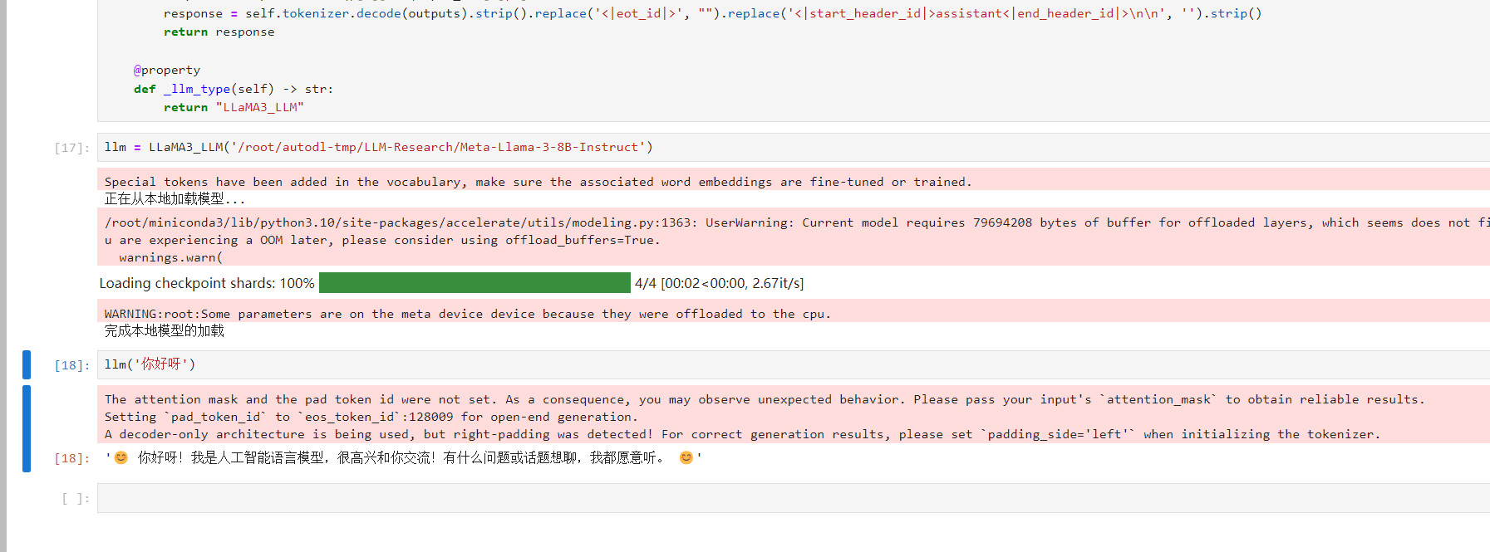Screen dimensions: 1490x552
Task: Click the first smiling emoji in the output
Action: pos(121,457)
